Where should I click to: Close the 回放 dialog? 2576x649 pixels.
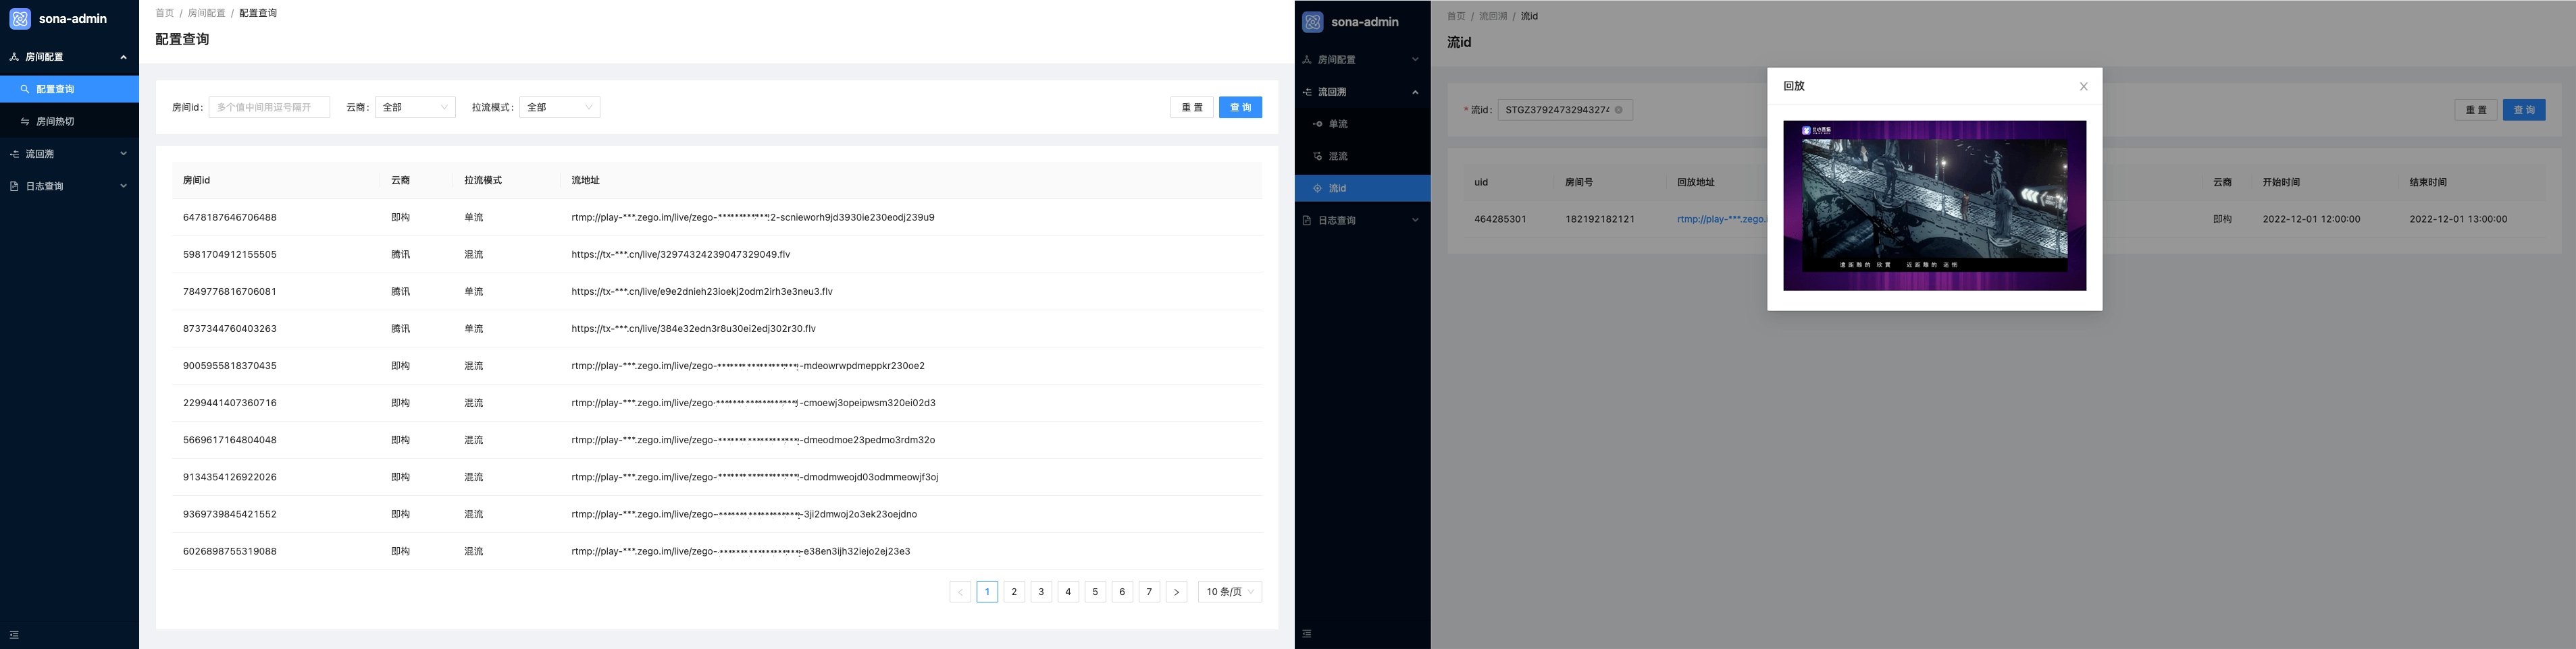pos(2084,87)
